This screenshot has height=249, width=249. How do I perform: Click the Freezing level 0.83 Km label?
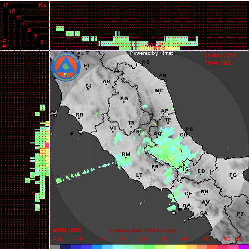pos(143,231)
